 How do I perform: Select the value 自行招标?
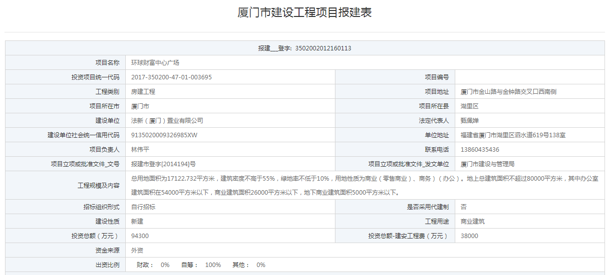click(143, 207)
